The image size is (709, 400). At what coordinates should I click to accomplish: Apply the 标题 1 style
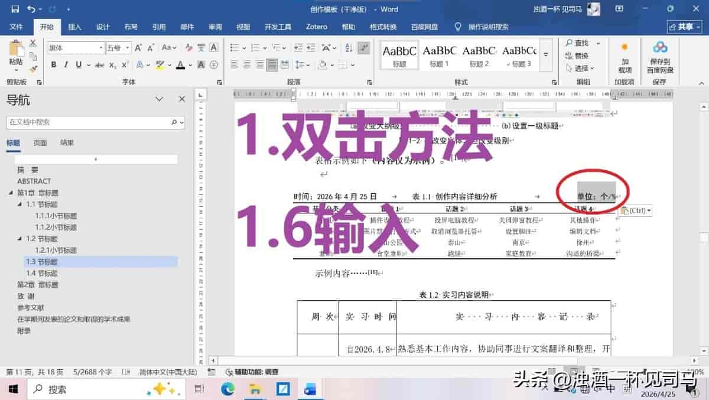(439, 56)
